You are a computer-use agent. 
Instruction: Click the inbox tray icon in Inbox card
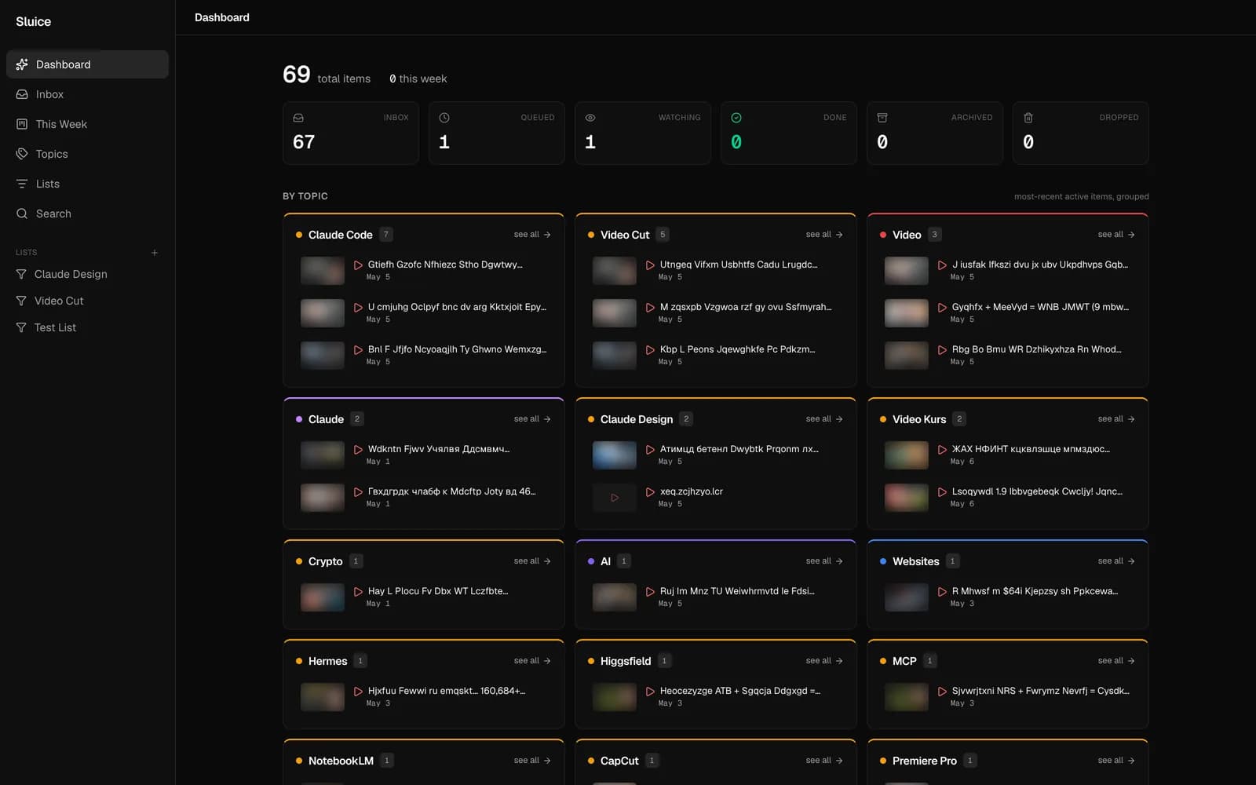[x=298, y=118]
